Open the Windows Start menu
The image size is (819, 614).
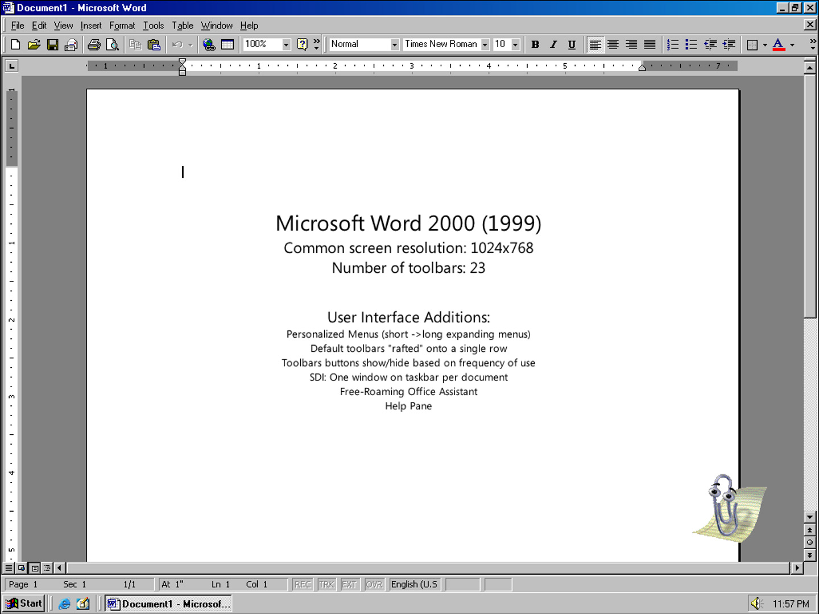[24, 604]
